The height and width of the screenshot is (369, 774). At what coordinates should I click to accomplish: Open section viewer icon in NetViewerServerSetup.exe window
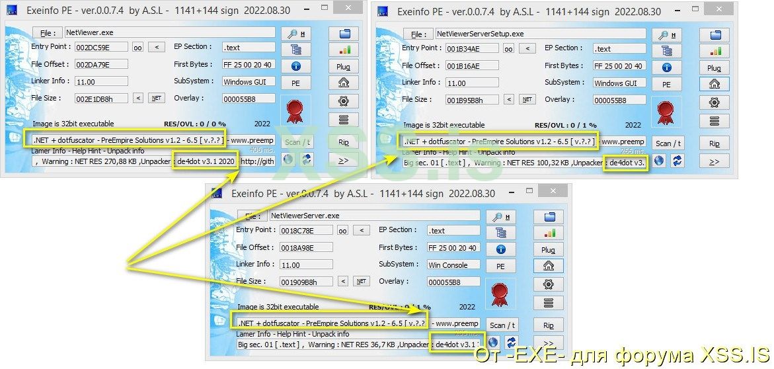point(666,51)
